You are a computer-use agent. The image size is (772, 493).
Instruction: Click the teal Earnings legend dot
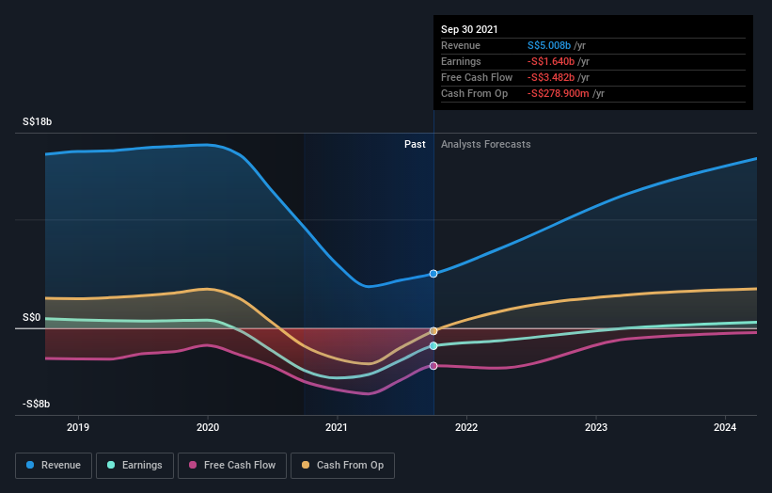pyautogui.click(x=111, y=465)
